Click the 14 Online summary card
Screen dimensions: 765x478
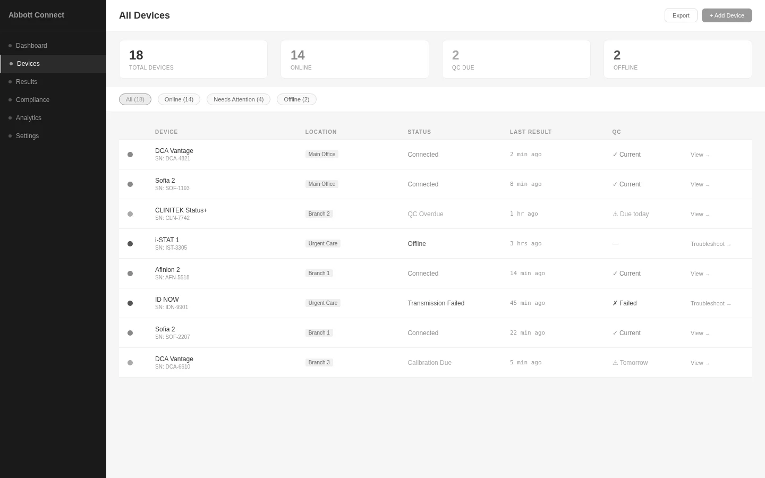[x=354, y=59]
